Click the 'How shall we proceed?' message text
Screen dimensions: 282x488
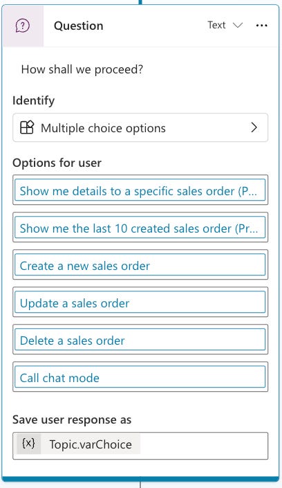pyautogui.click(x=82, y=69)
